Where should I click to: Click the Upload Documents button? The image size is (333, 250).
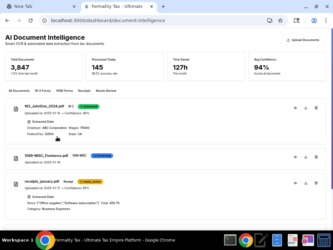click(x=302, y=40)
